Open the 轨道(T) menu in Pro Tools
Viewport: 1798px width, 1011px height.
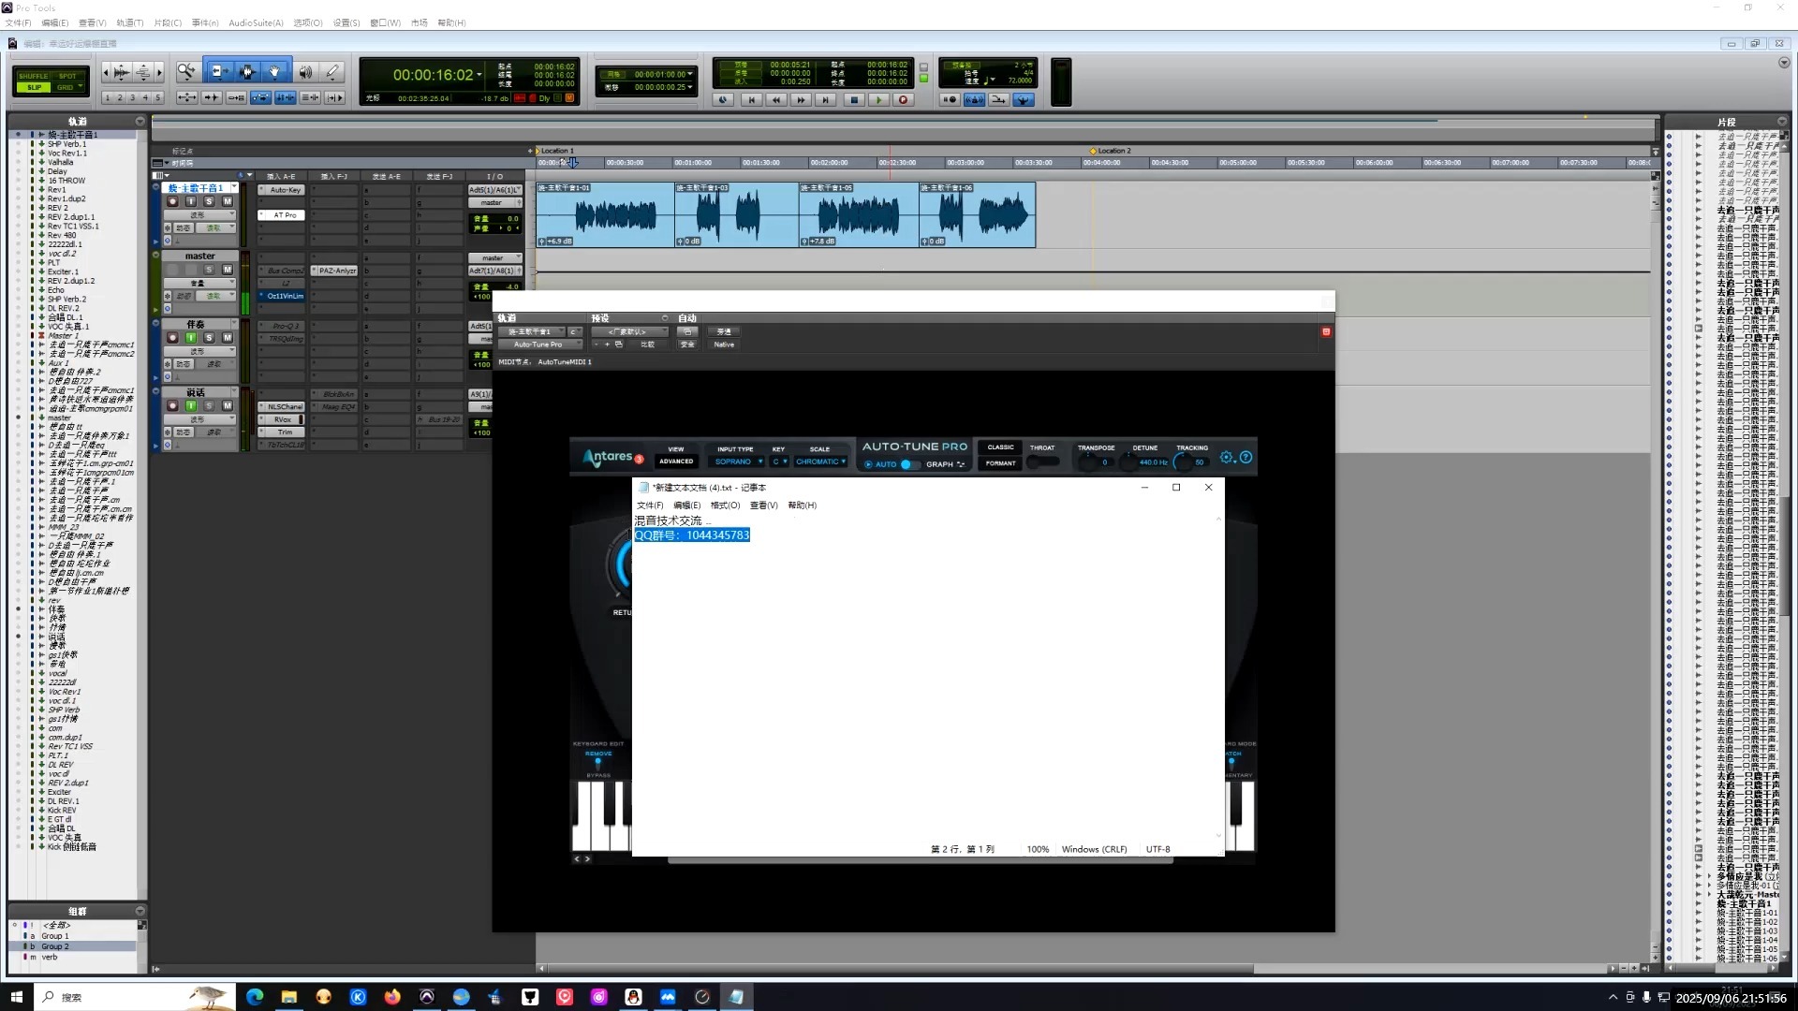point(129,22)
